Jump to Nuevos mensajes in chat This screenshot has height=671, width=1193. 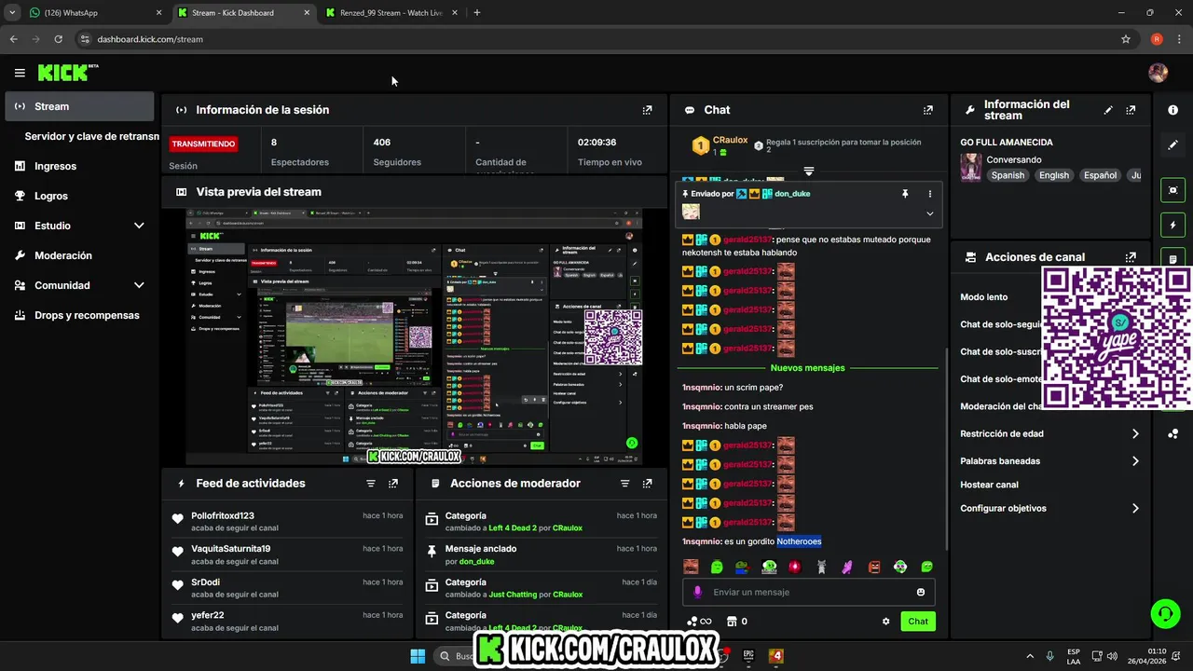click(x=807, y=368)
